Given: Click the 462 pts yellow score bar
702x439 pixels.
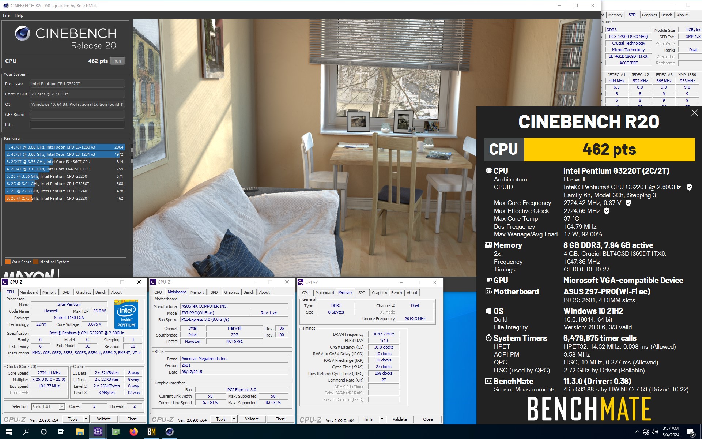Looking at the screenshot, I should (609, 150).
